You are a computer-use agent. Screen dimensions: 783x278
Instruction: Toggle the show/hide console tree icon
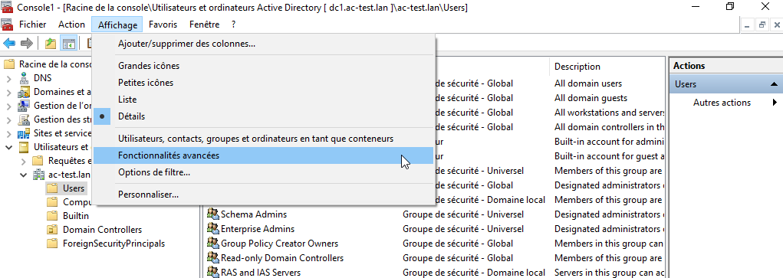68,44
